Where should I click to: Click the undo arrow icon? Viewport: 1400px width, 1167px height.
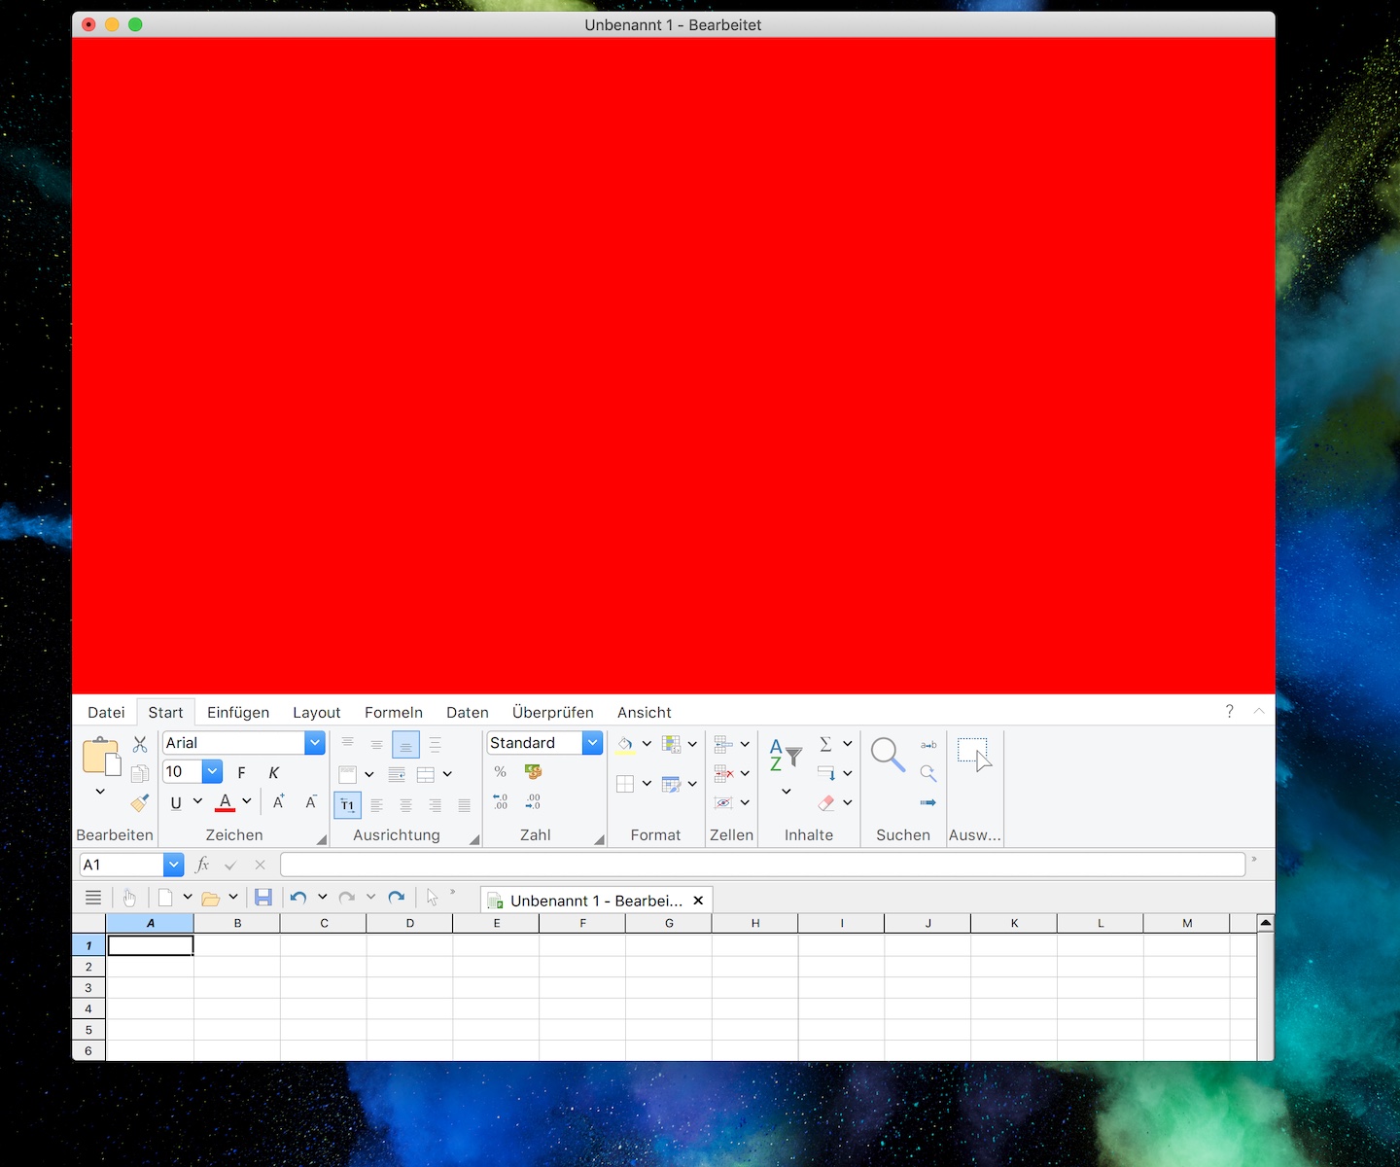[298, 898]
